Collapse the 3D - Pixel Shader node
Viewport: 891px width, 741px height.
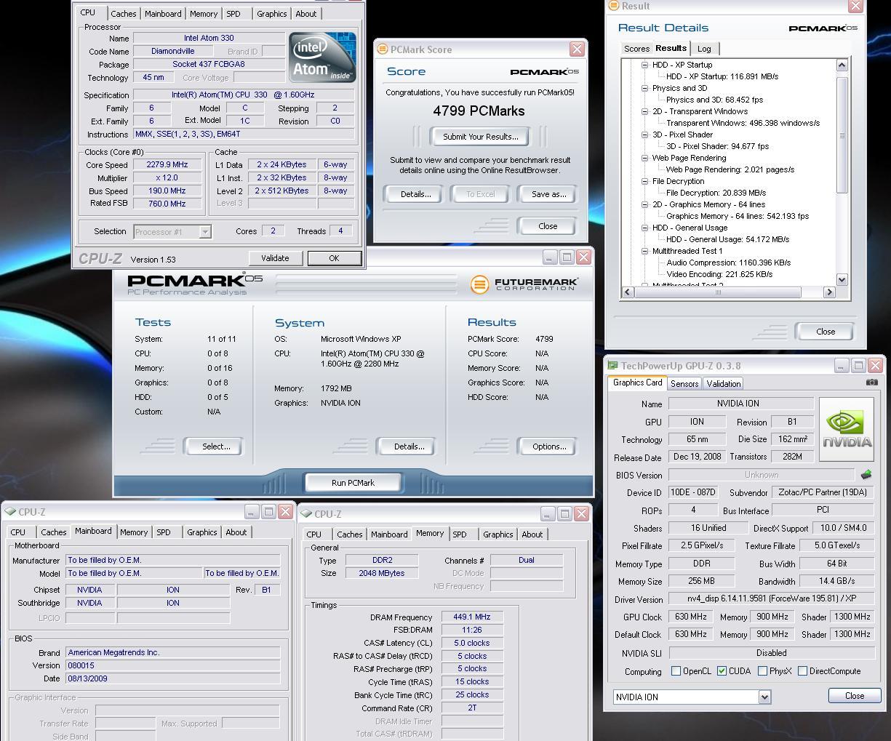click(644, 135)
